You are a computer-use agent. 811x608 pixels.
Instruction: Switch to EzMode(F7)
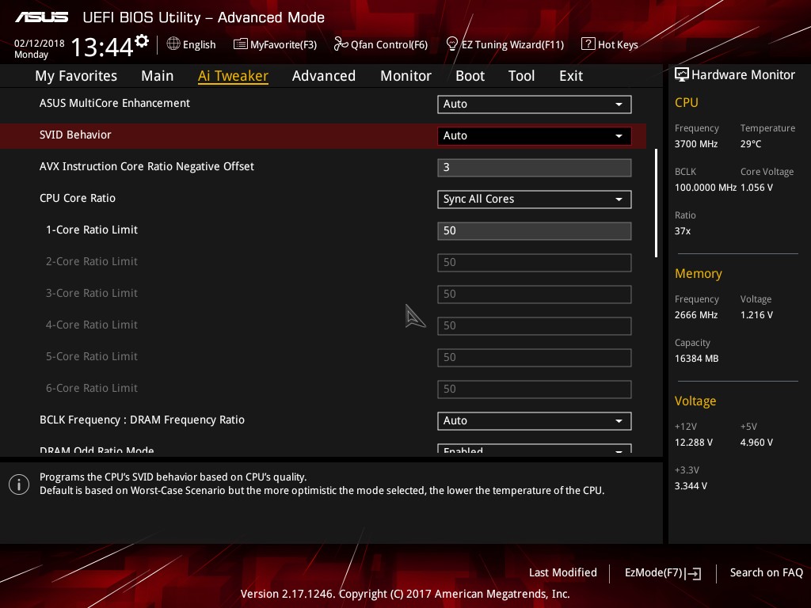(x=663, y=573)
